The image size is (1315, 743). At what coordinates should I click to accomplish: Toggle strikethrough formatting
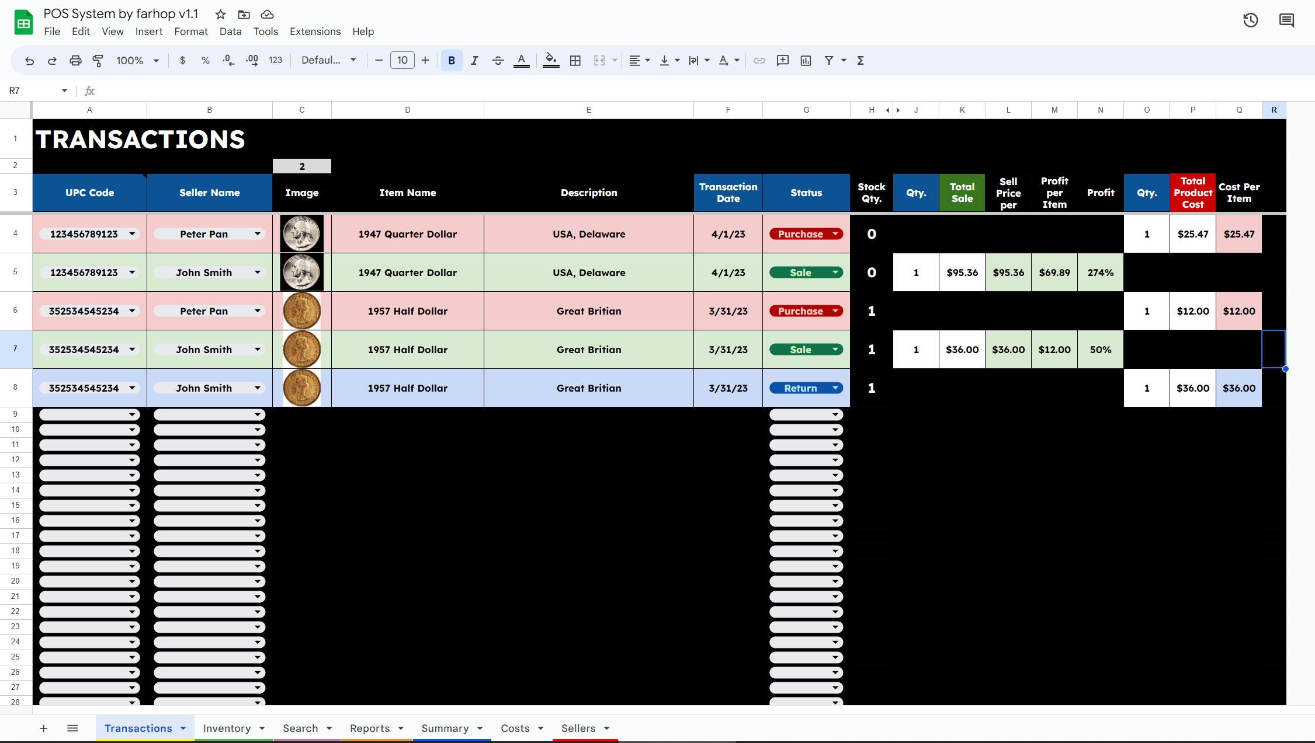coord(498,60)
